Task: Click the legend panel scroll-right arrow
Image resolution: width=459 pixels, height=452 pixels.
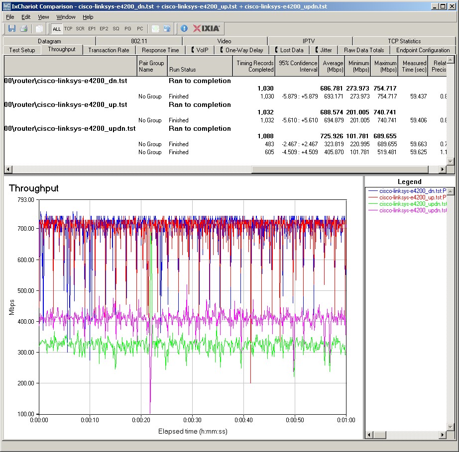Action: tap(442, 435)
